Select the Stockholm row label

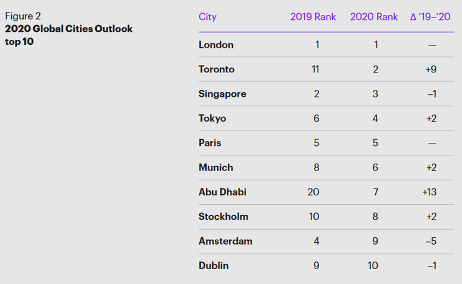[224, 217]
